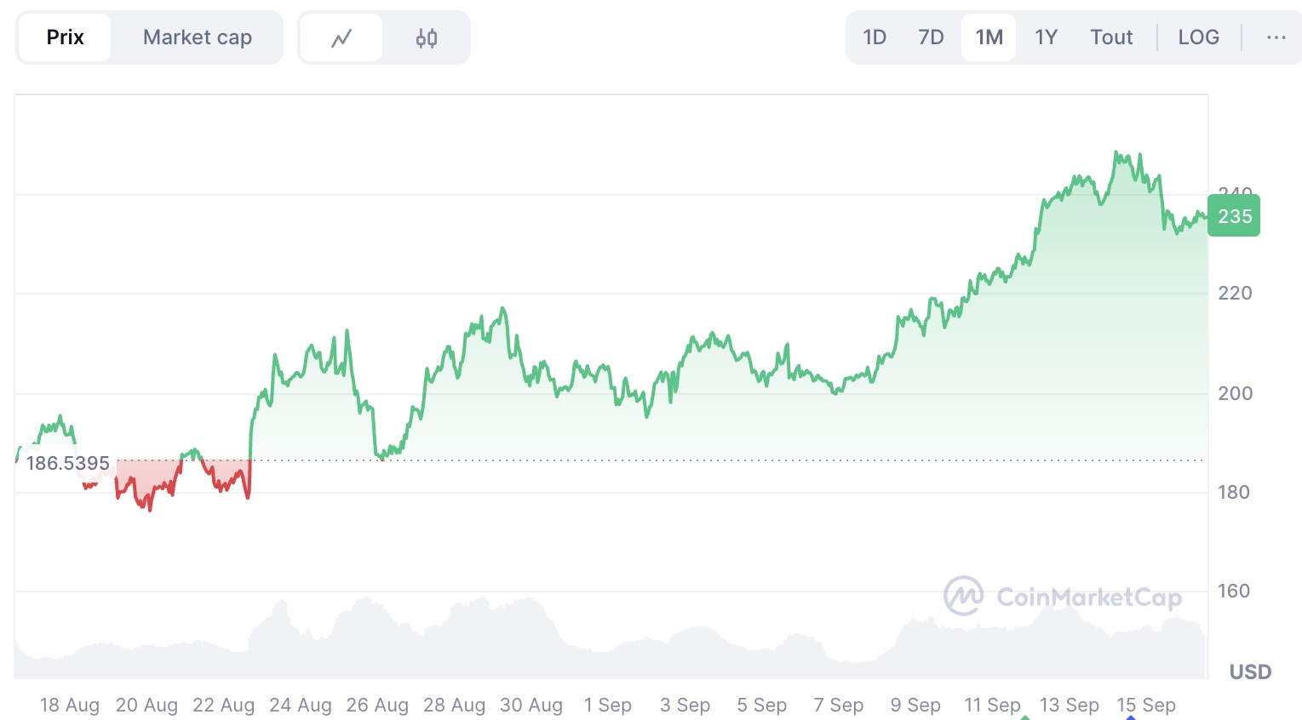Click the 24 Aug date label
The width and height of the screenshot is (1302, 720).
(301, 706)
